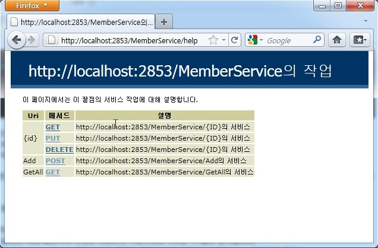Open the orange Firefox menu button
Viewport: 378px width, 248px height.
point(32,5)
